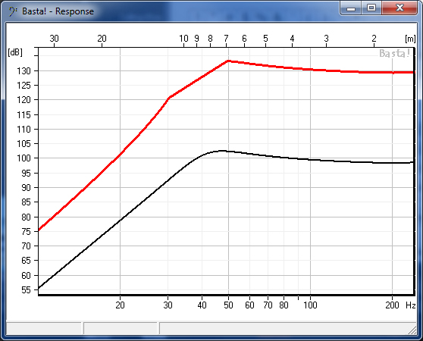423x341 pixels.
Task: Click the window resize grip in status bar
Action: 412,330
